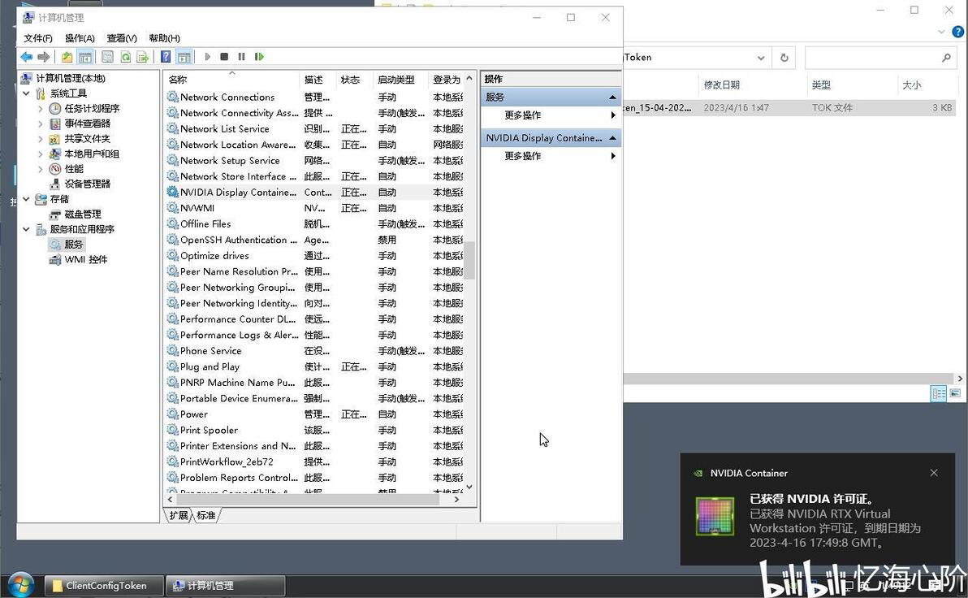Sort services by 描述 column header
Screen dimensions: 968x598
[318, 80]
